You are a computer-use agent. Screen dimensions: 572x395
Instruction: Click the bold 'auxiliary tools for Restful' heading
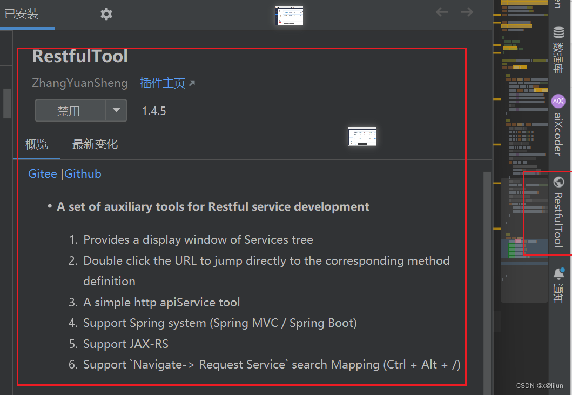tap(213, 207)
